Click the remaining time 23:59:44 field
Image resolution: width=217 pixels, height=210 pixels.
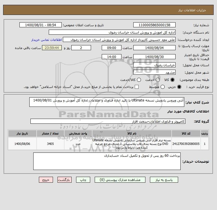tap(52, 48)
